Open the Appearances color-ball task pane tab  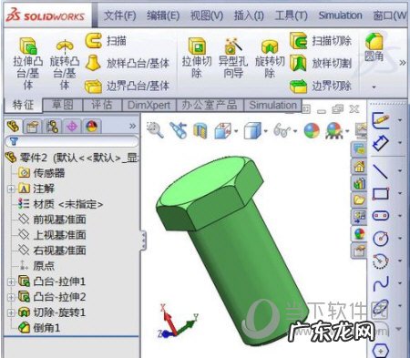(x=359, y=233)
